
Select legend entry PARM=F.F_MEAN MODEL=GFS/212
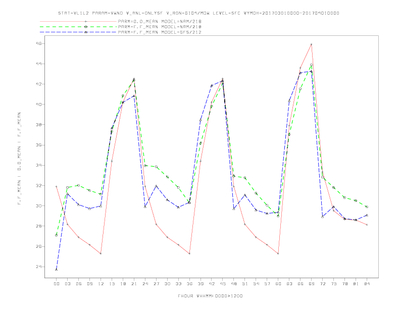pyautogui.click(x=160, y=32)
